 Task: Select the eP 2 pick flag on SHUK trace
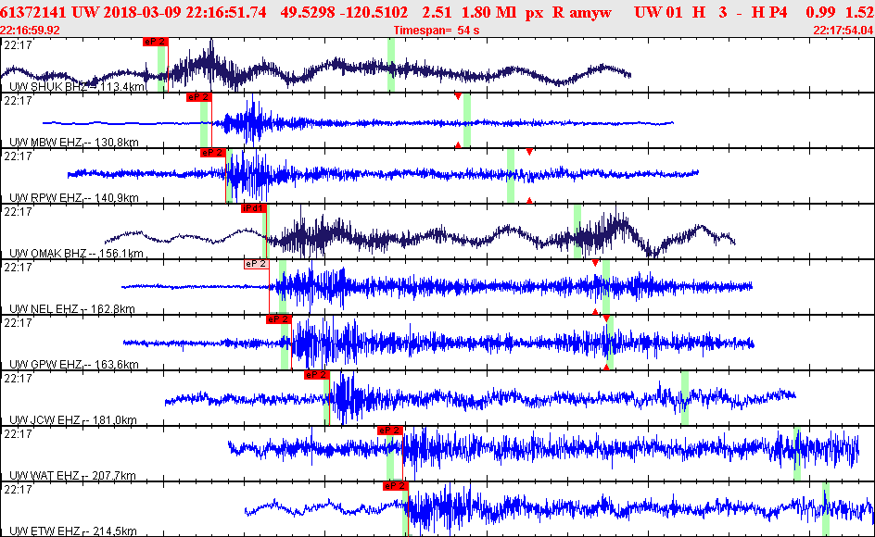pyautogui.click(x=155, y=42)
